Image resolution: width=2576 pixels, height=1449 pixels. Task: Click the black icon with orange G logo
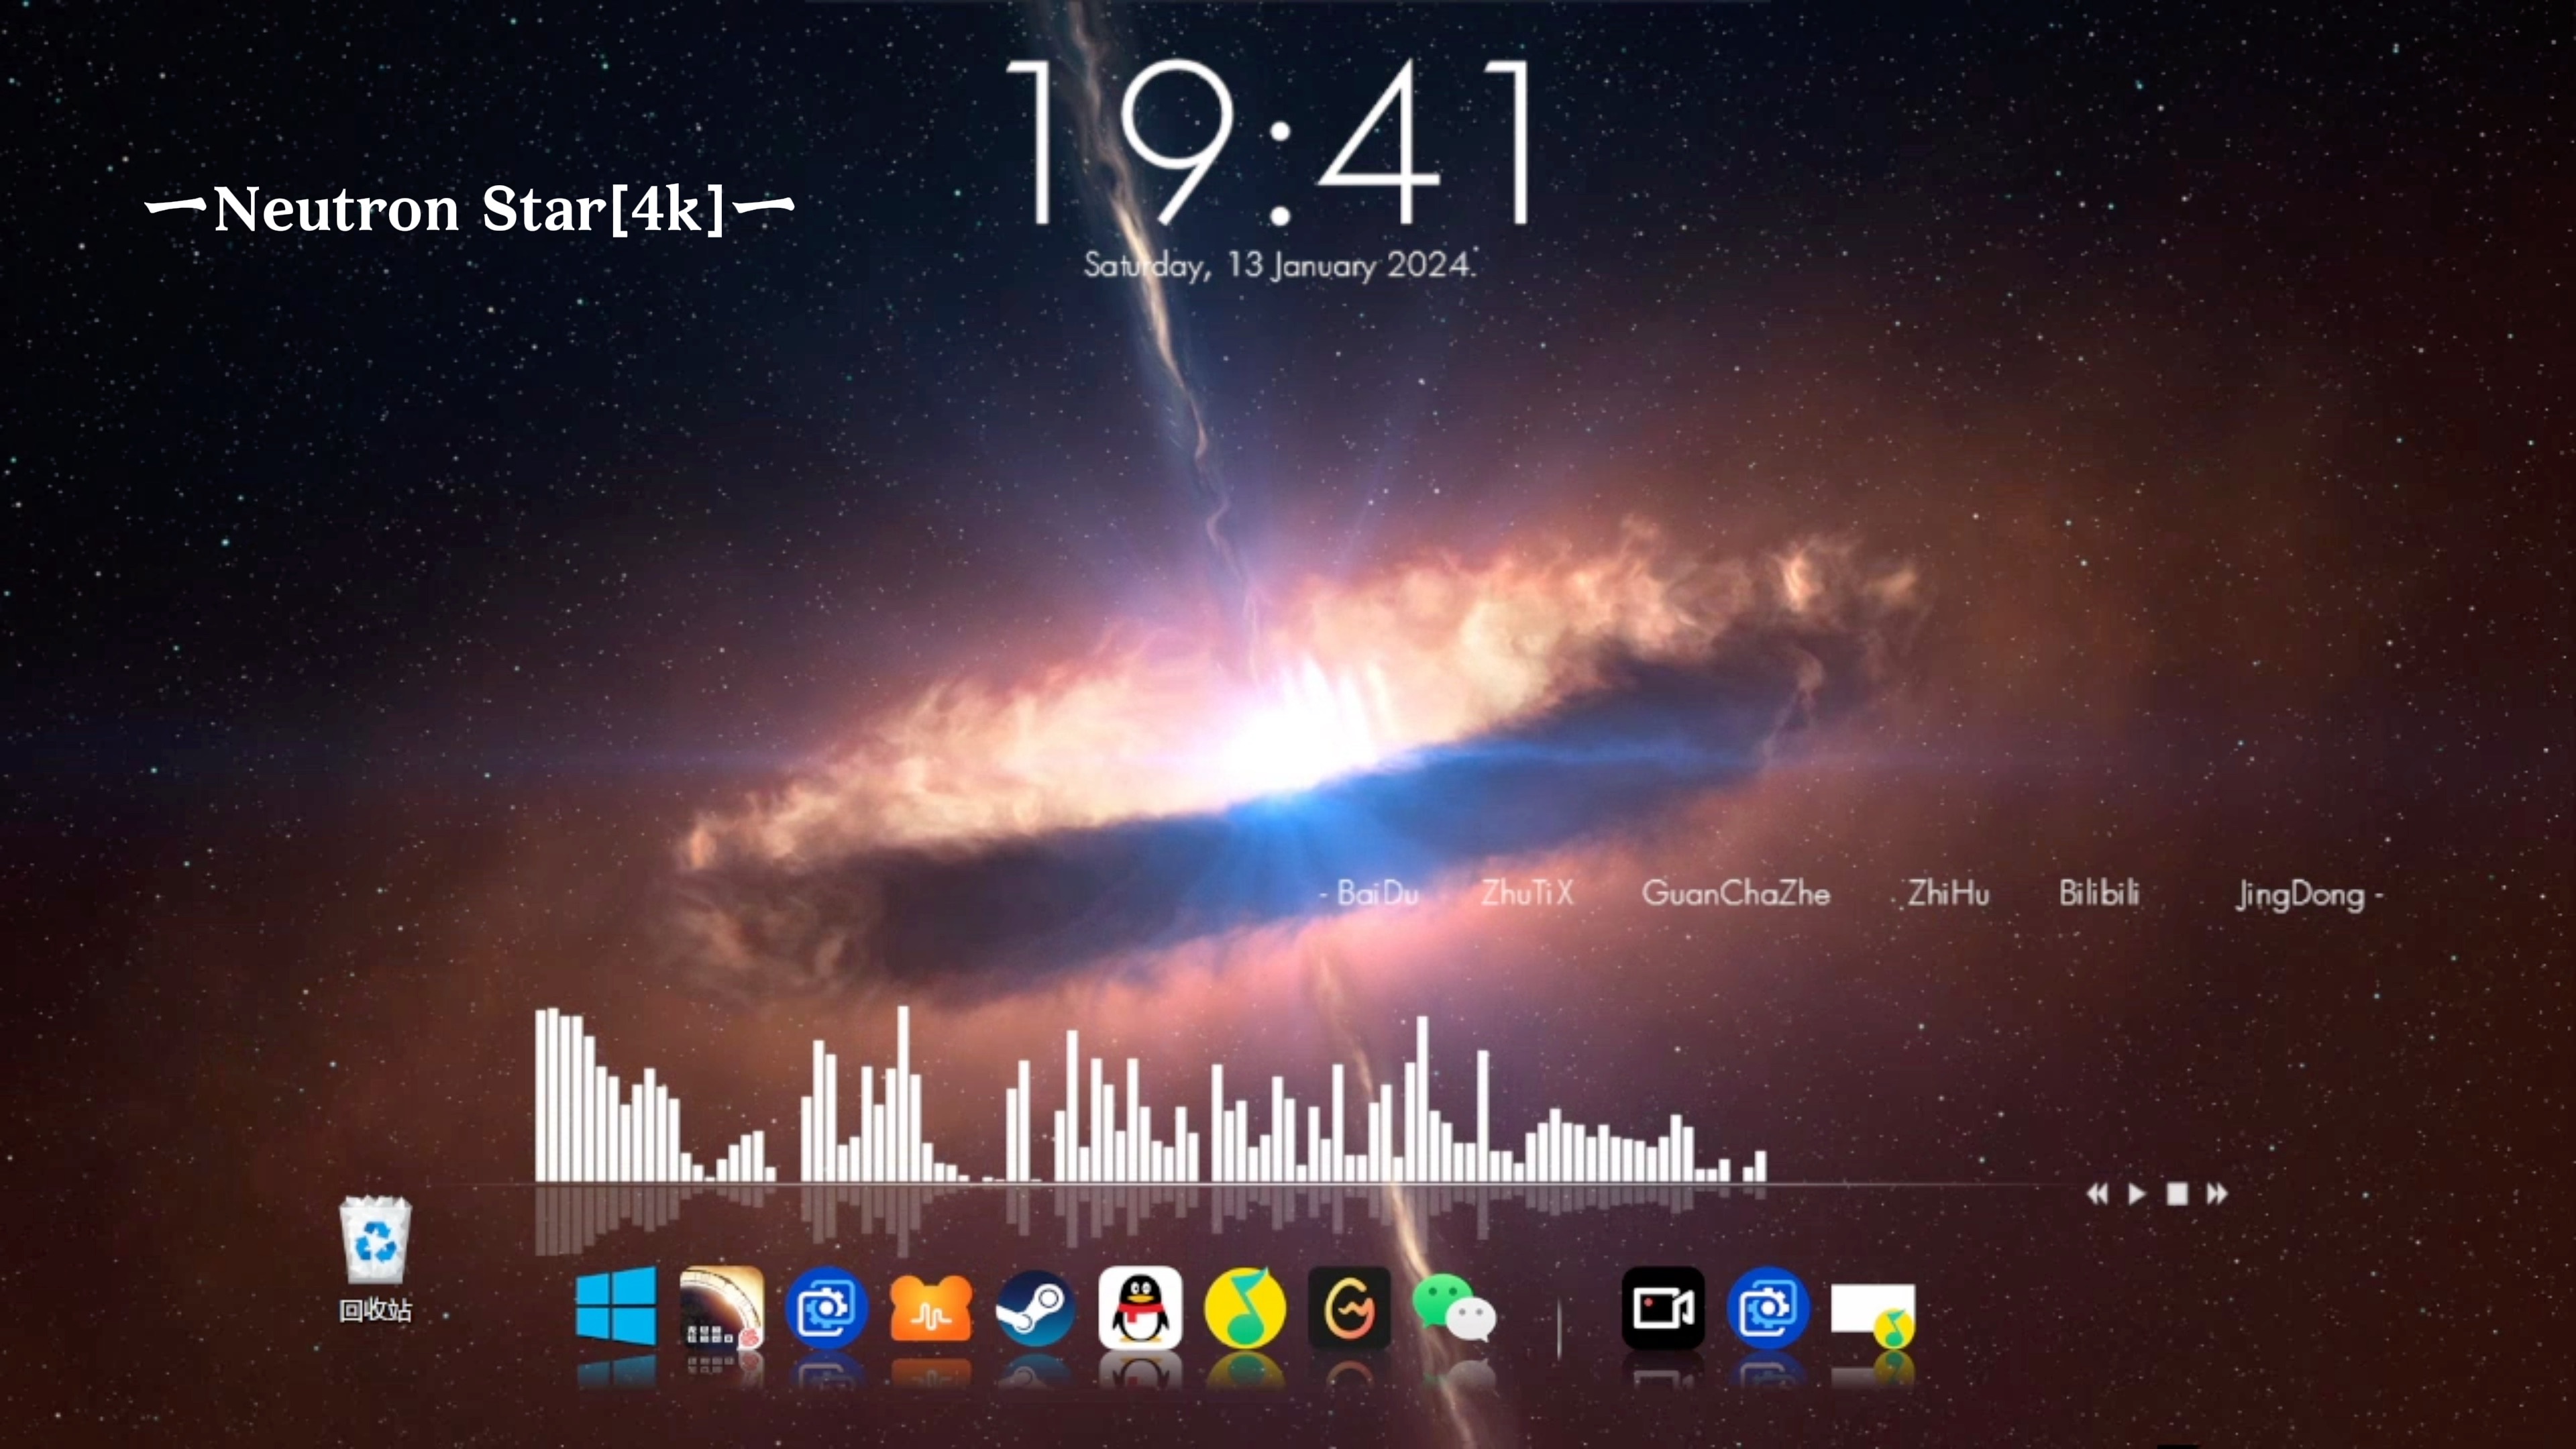click(1349, 1308)
